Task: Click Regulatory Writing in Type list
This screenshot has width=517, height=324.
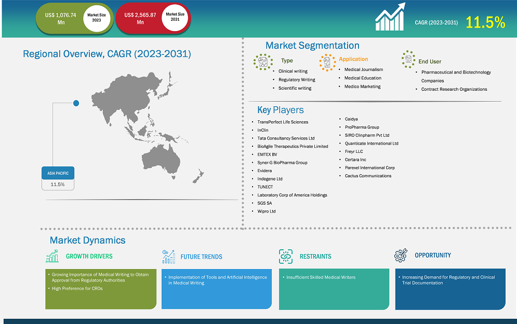Action: (x=297, y=80)
